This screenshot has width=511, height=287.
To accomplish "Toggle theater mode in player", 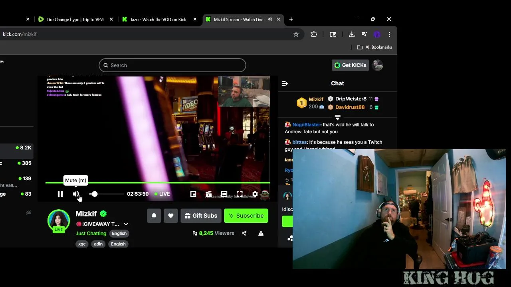I will pyautogui.click(x=224, y=194).
